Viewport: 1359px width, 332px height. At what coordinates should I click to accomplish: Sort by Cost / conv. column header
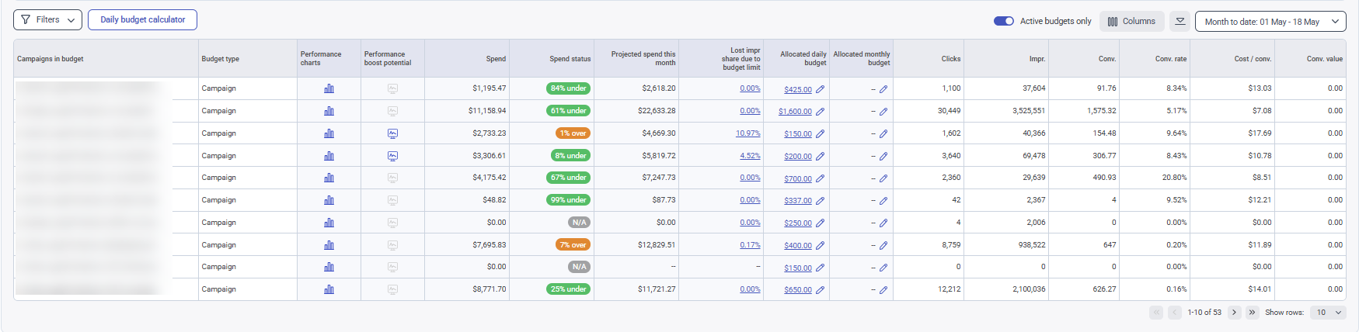[x=1253, y=59]
